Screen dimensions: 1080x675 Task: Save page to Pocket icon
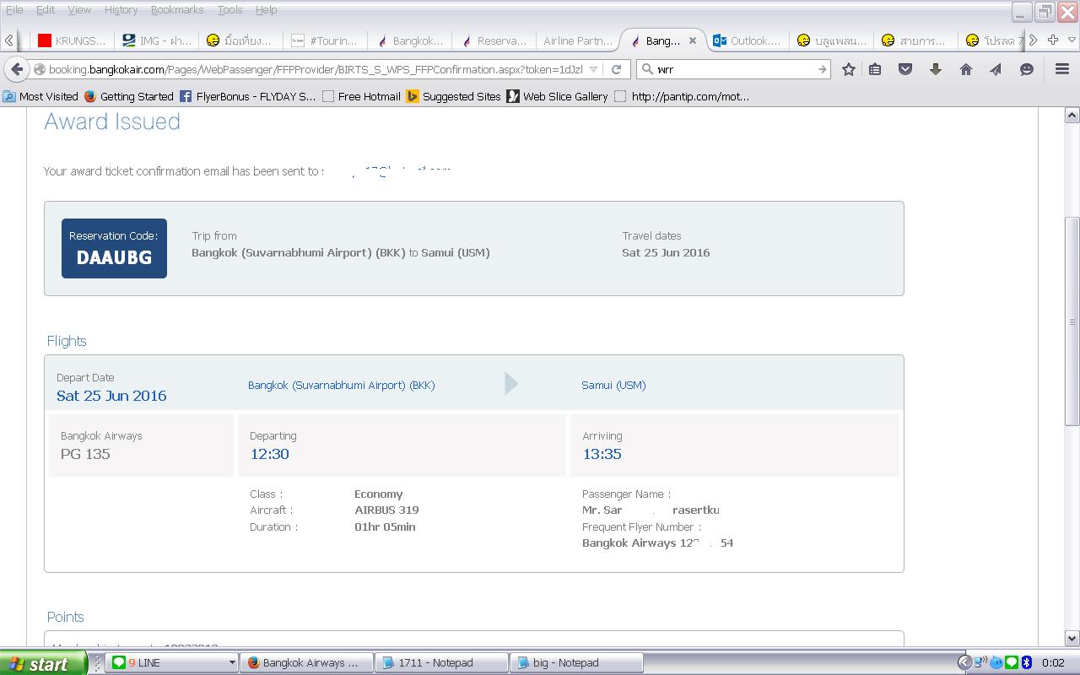[905, 69]
